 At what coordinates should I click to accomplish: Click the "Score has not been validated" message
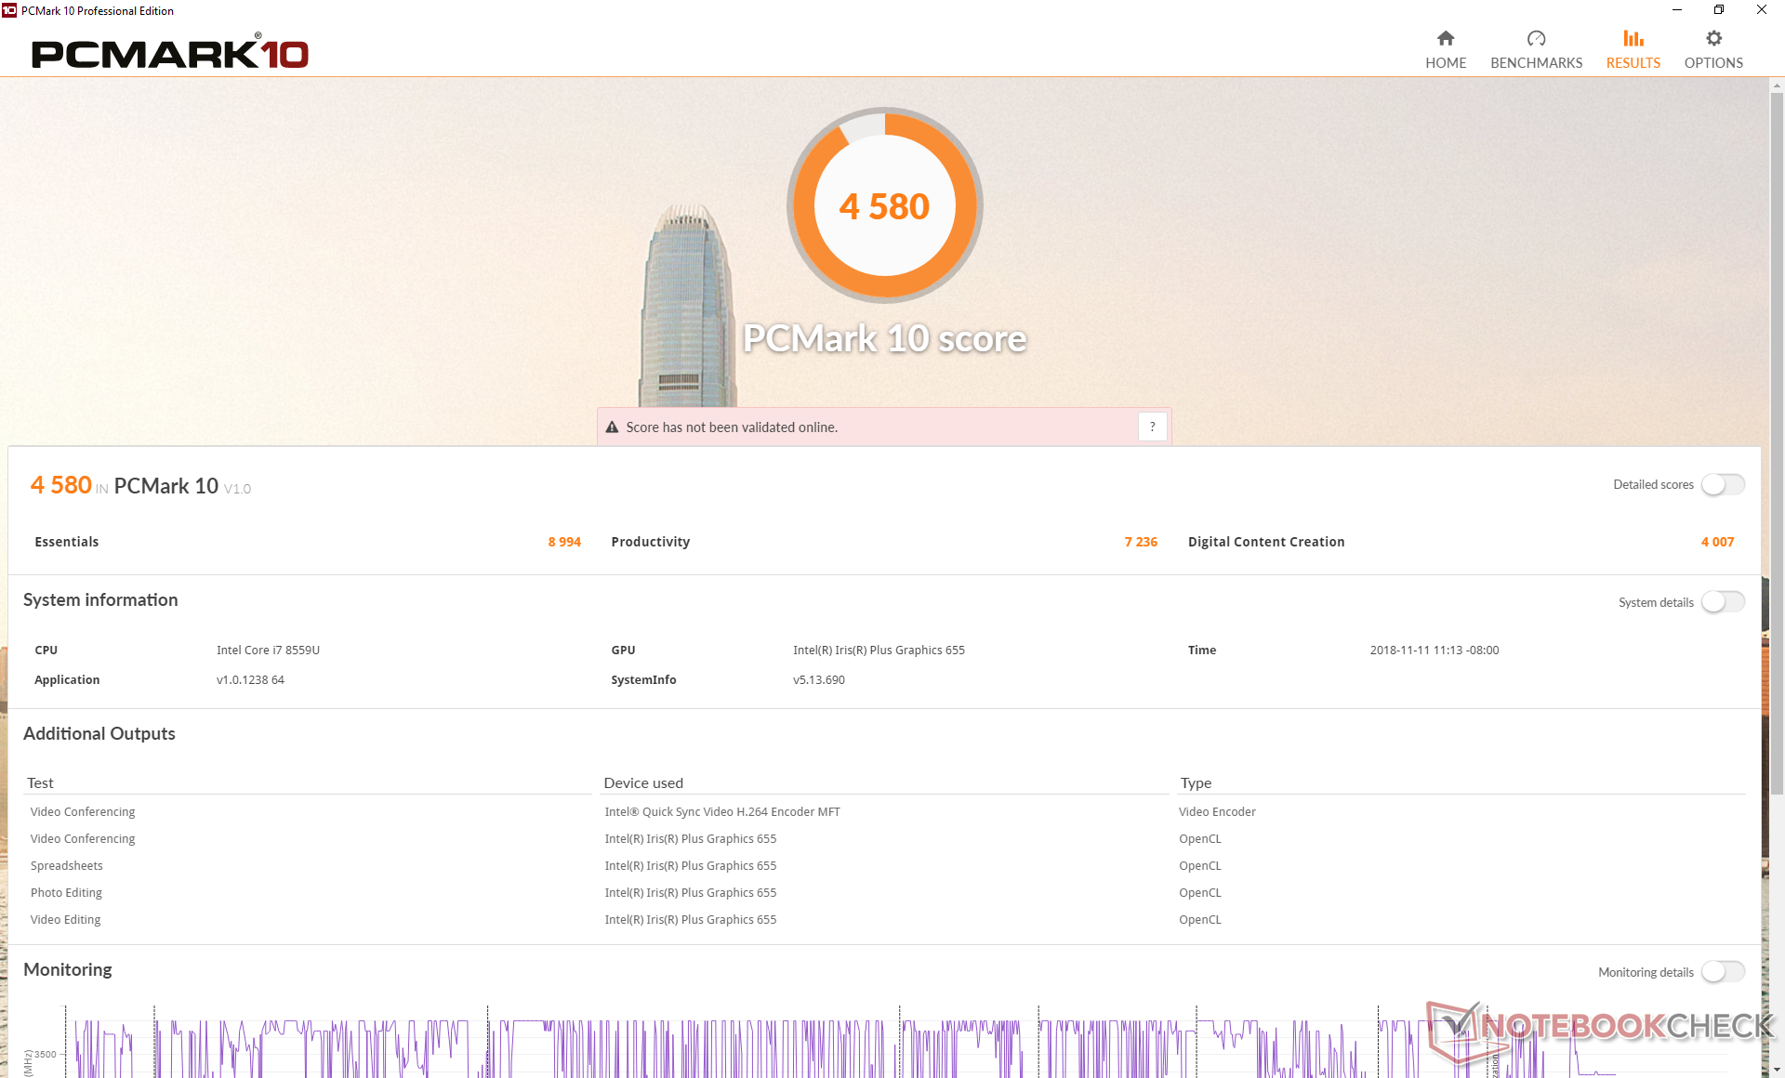pyautogui.click(x=732, y=427)
